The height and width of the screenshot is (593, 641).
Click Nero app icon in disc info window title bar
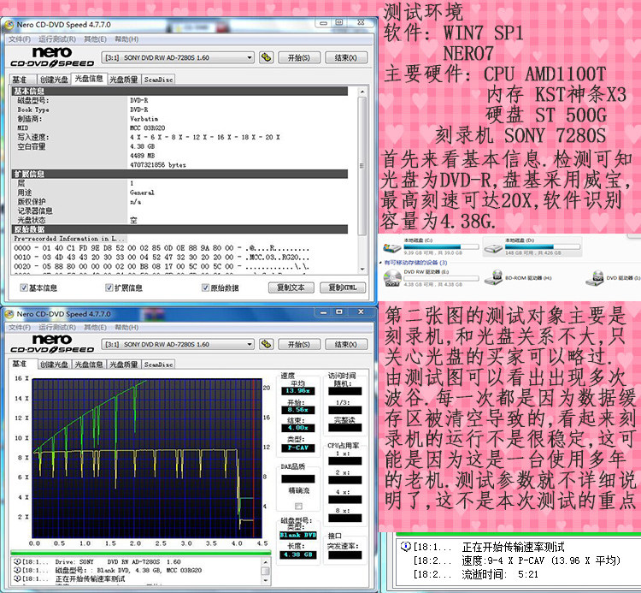pos(9,25)
